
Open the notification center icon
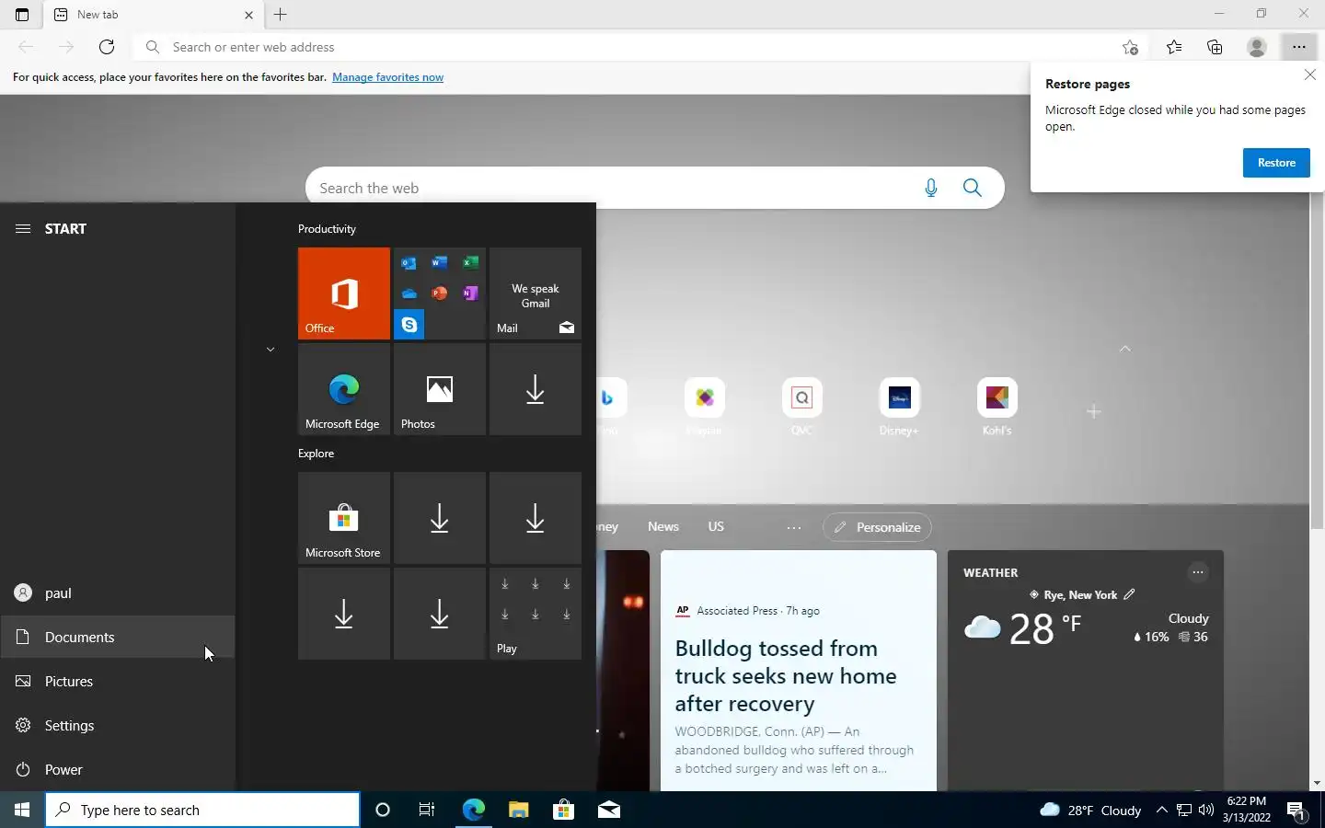coord(1297,811)
